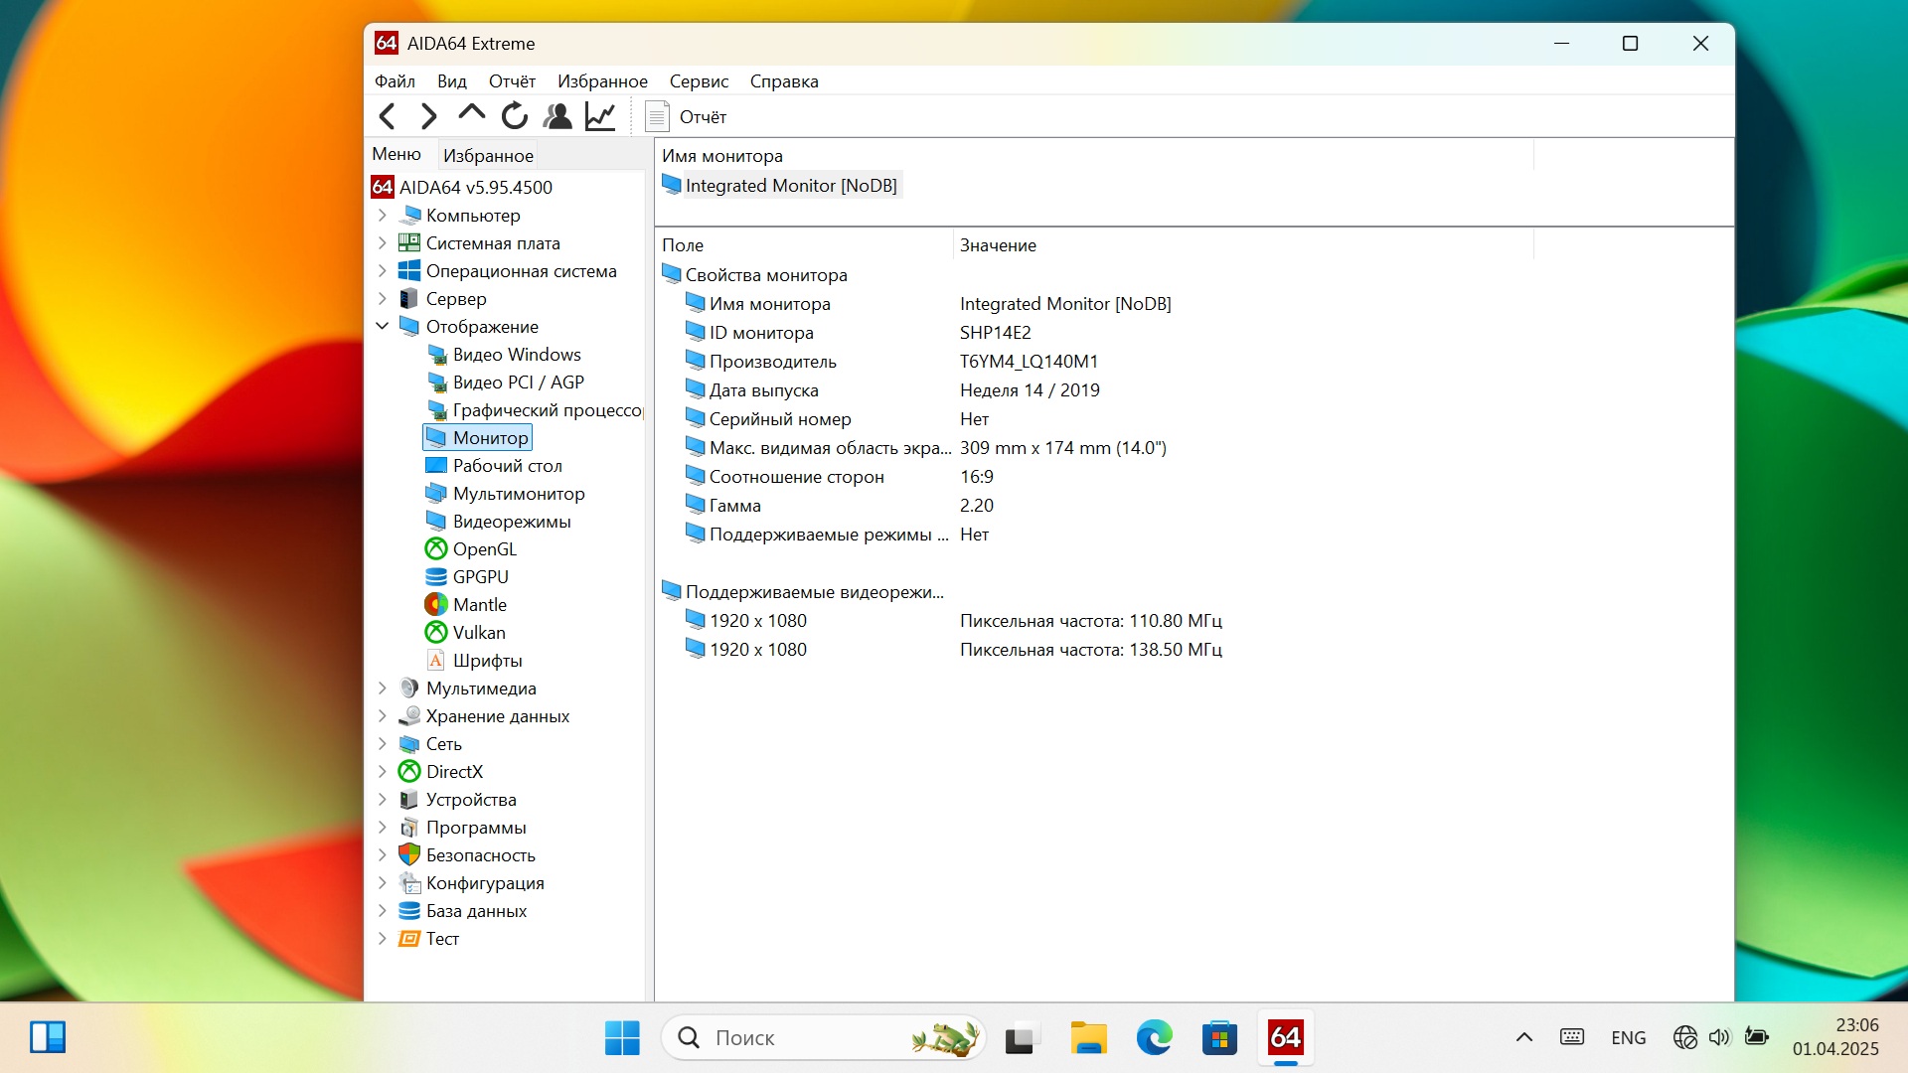The height and width of the screenshot is (1073, 1908).
Task: Open the Отчёт menu in menu bar
Action: (x=512, y=81)
